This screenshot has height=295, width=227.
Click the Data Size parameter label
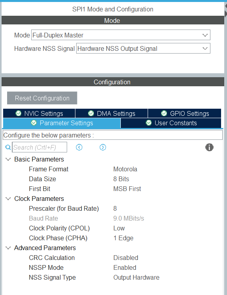(42, 179)
